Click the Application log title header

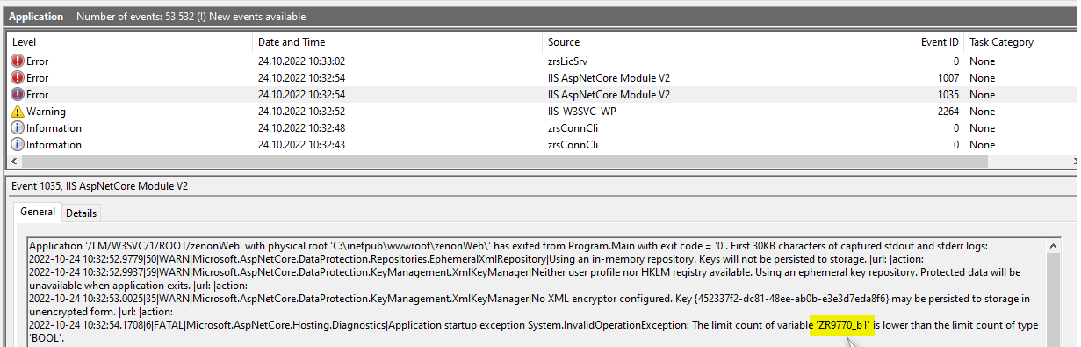[36, 17]
